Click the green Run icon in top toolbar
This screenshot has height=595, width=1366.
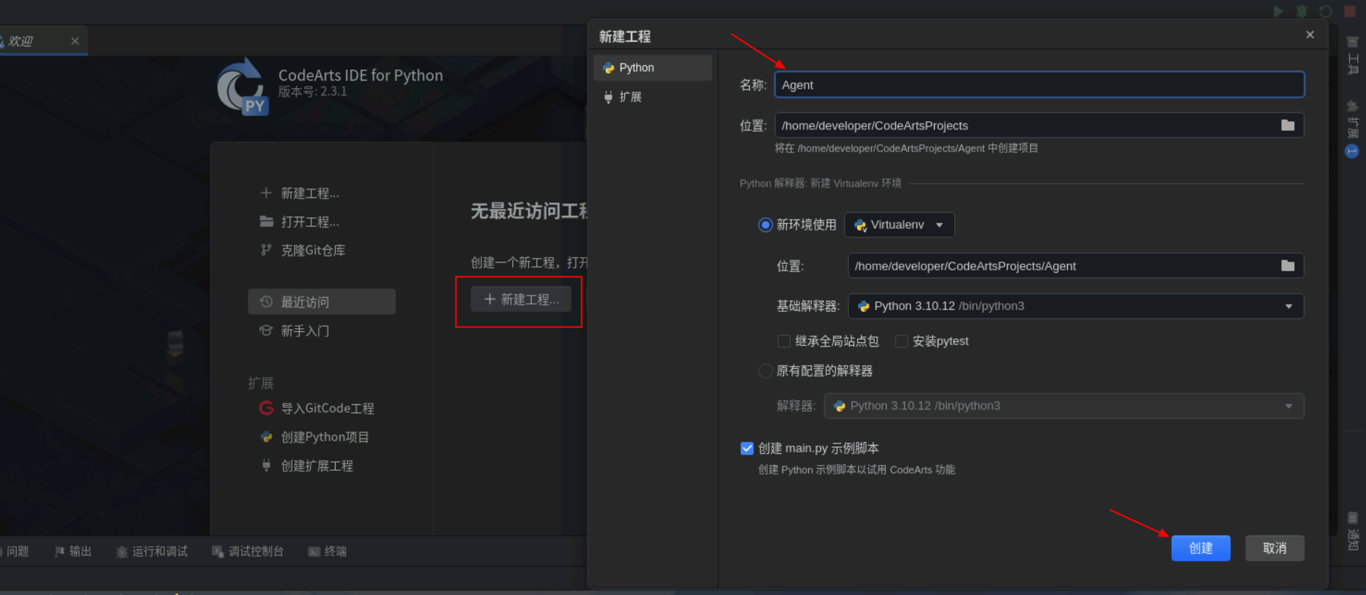(1278, 11)
